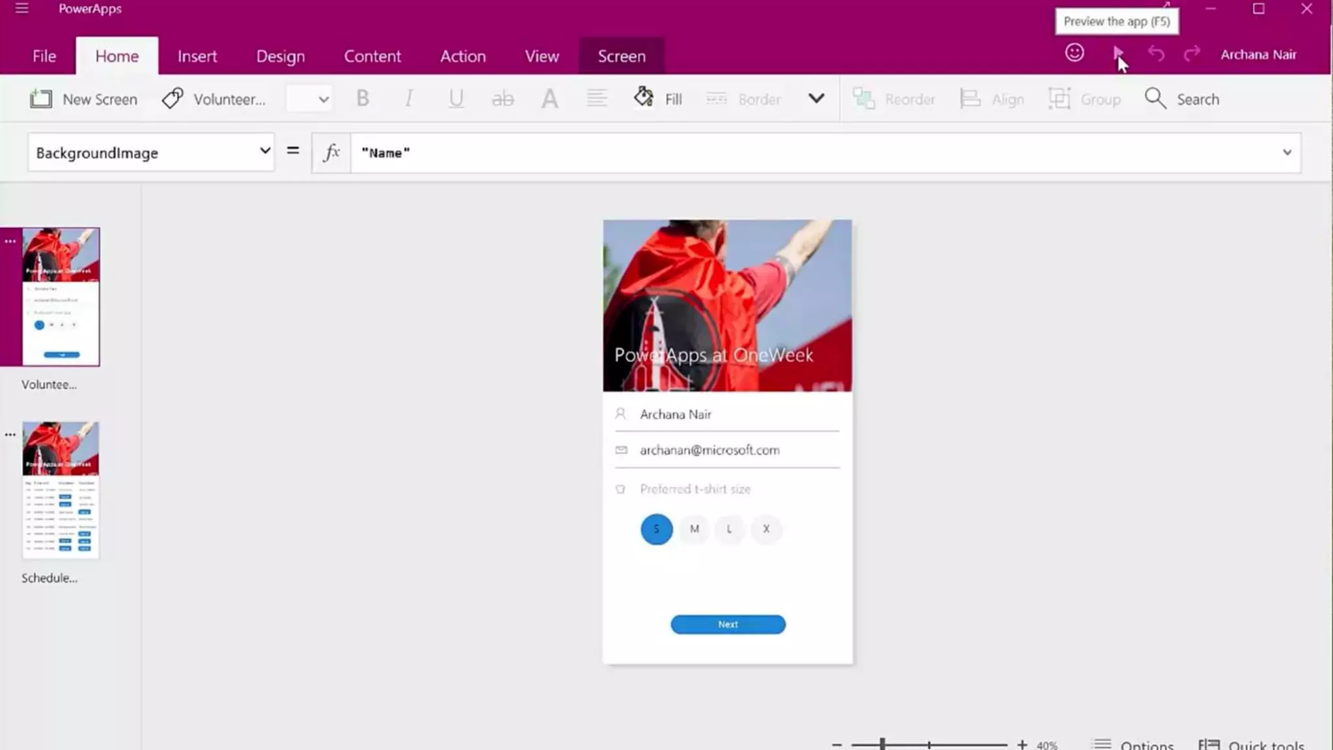
Task: Click the undo arrow icon
Action: point(1156,53)
